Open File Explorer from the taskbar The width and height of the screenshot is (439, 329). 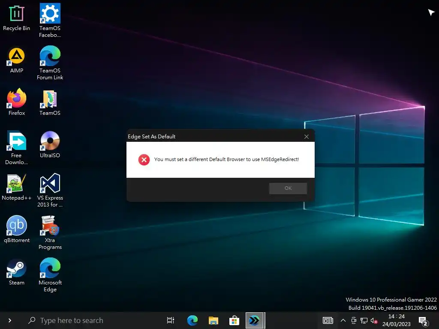pos(213,320)
